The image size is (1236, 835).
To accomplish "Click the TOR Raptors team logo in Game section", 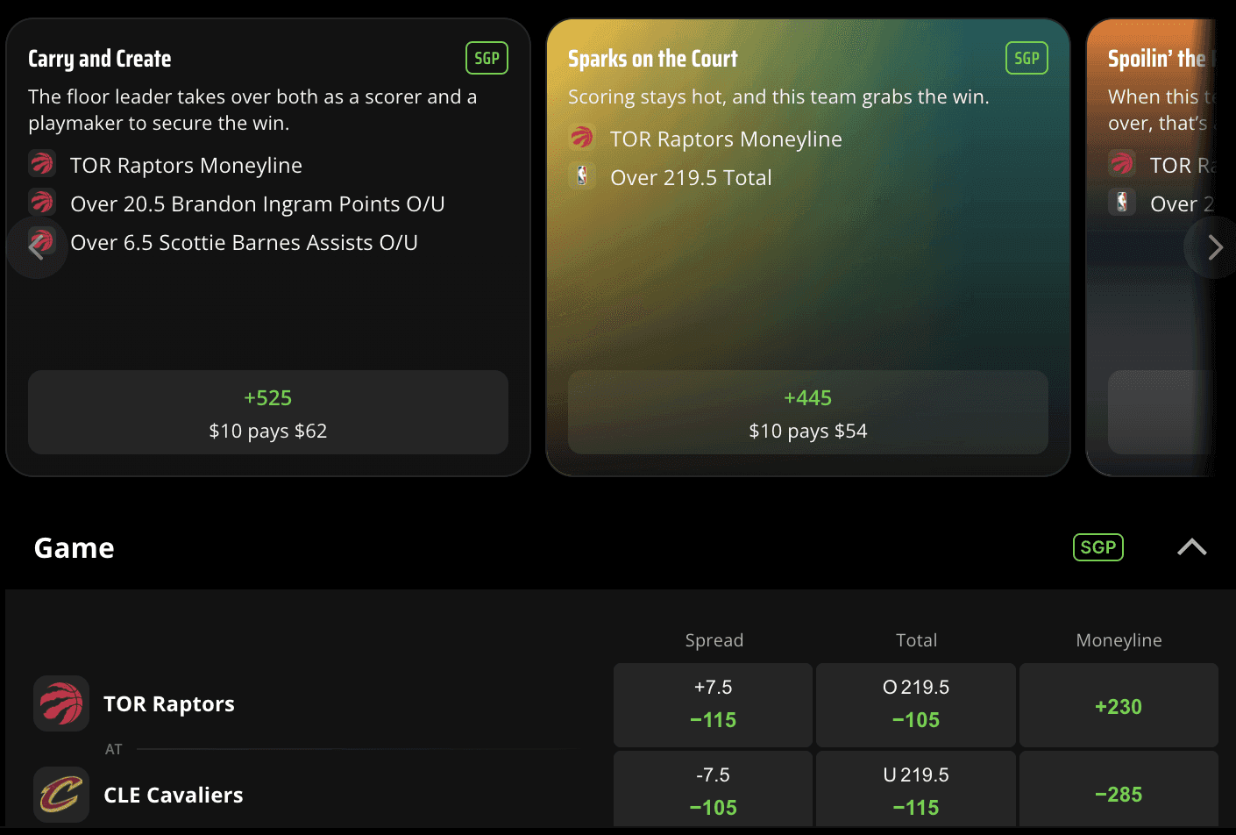I will [x=60, y=703].
